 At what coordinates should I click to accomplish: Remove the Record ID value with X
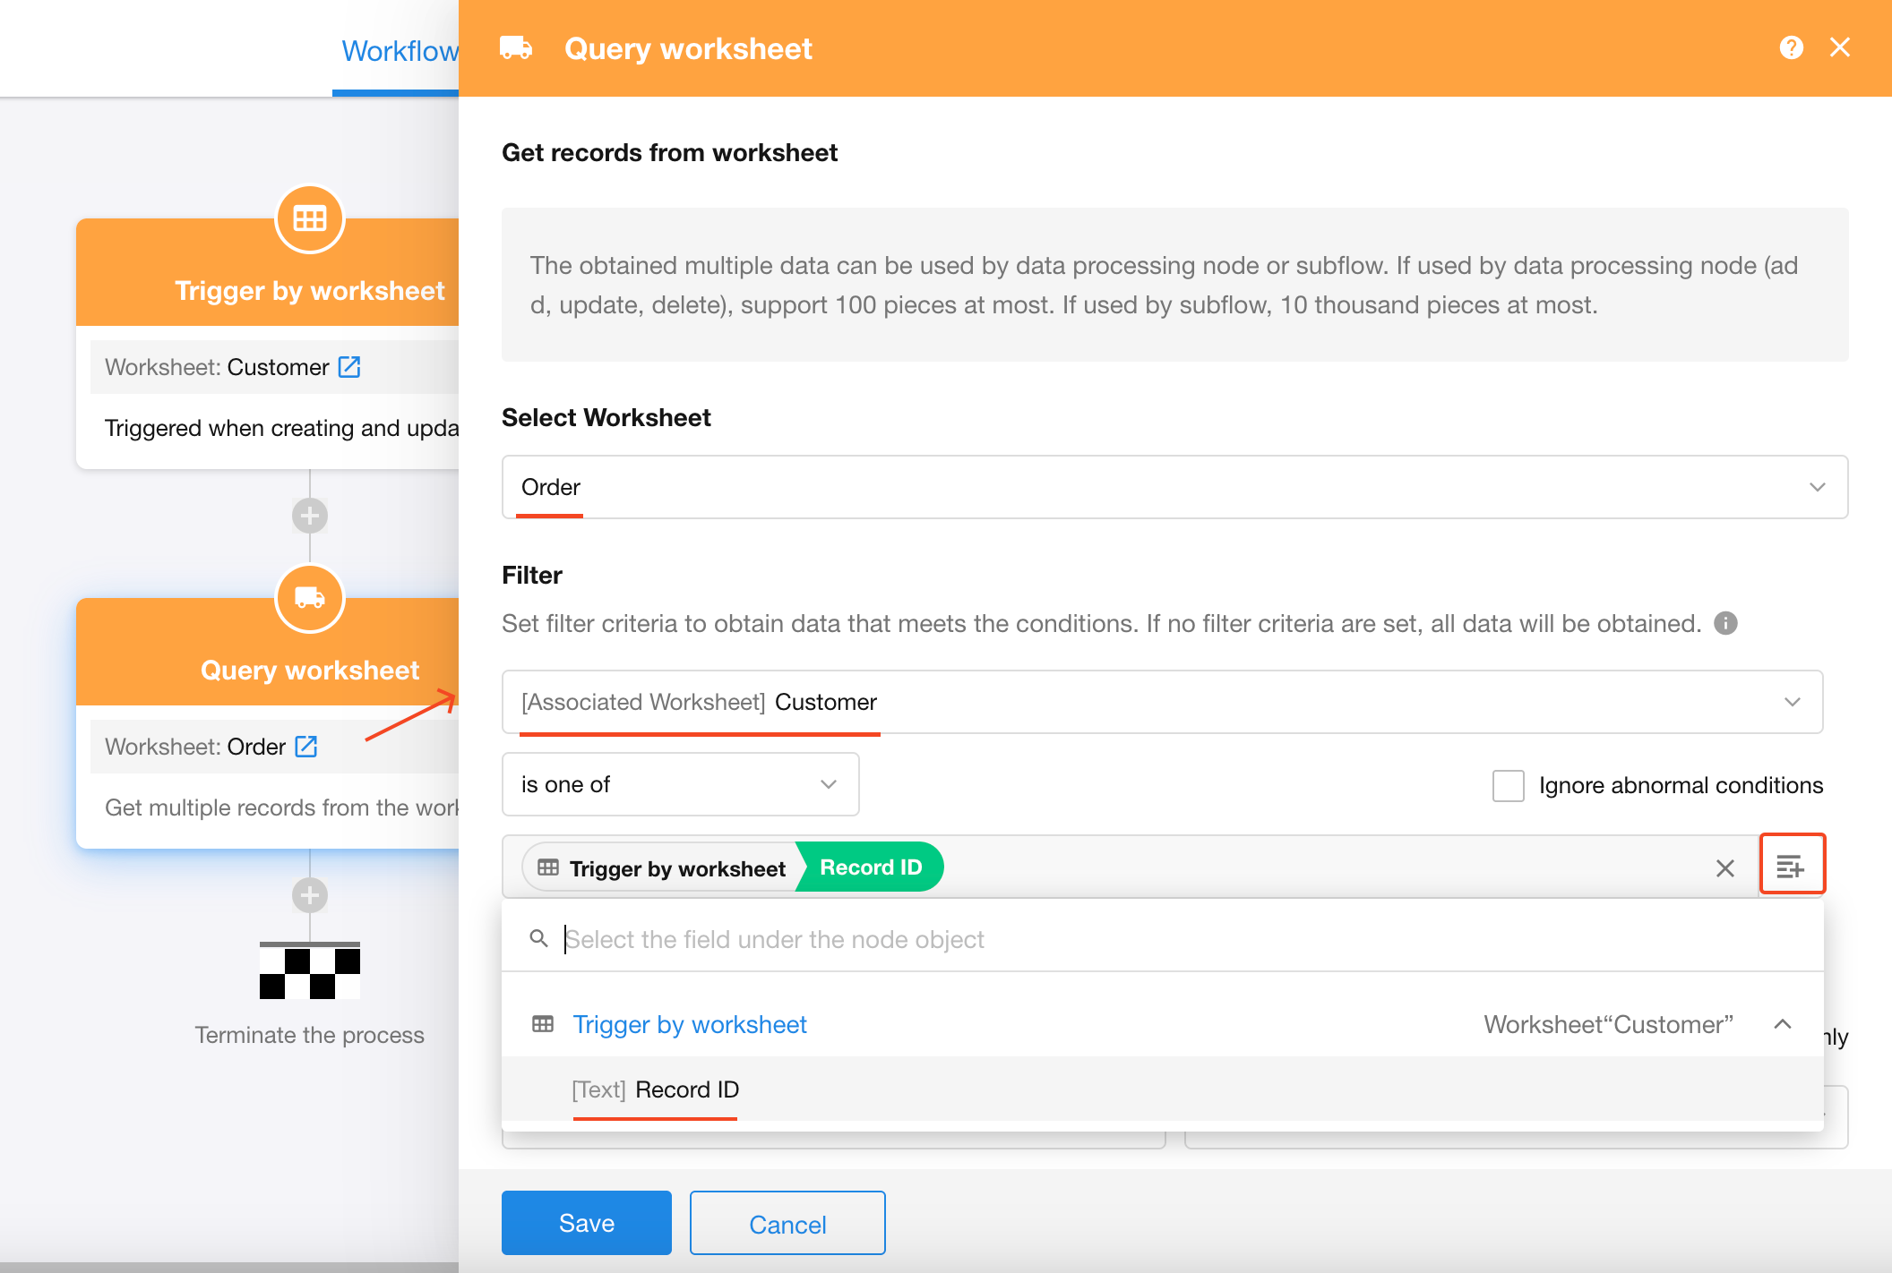1725,868
